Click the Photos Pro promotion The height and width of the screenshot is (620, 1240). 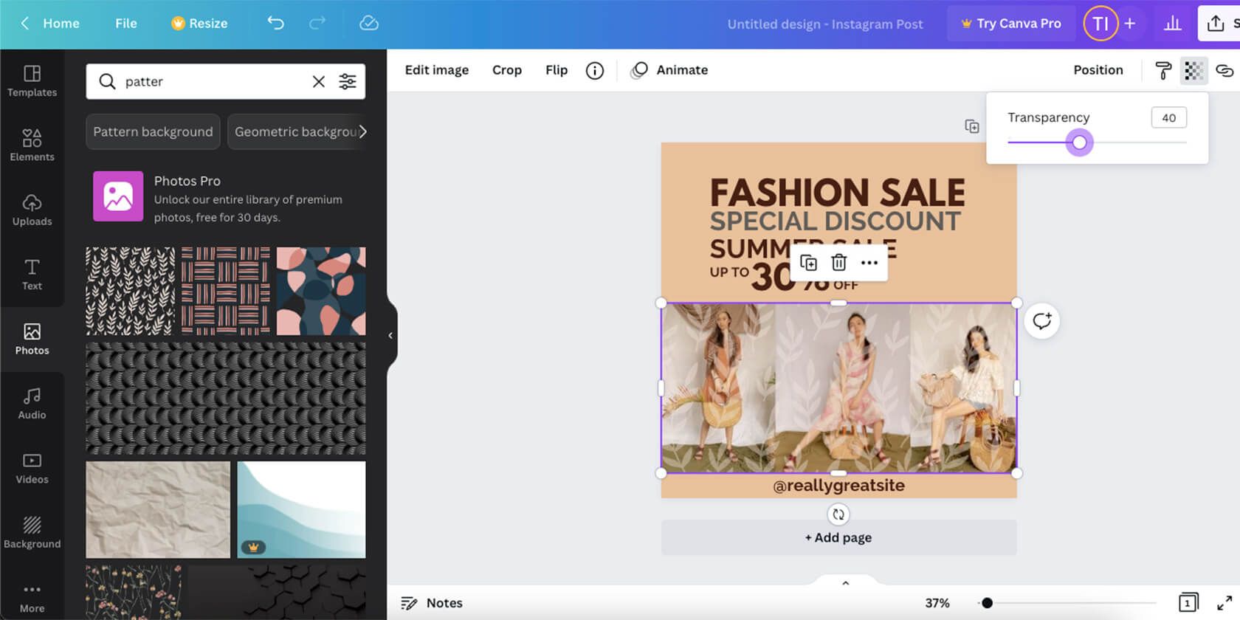pos(225,197)
